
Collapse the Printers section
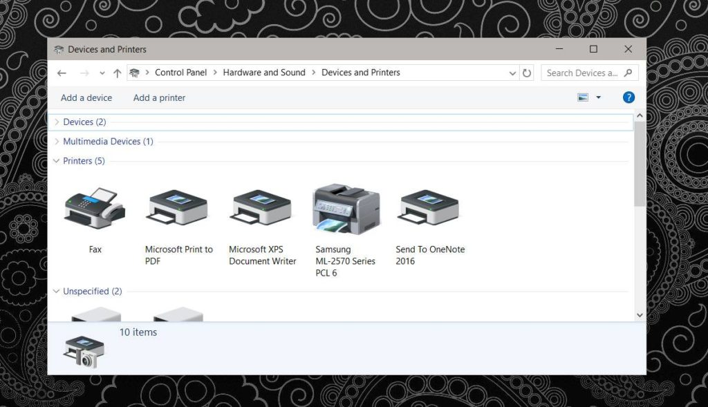pyautogui.click(x=56, y=160)
